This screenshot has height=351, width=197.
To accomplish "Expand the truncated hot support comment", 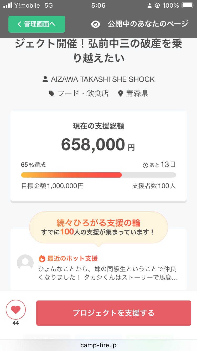I will [107, 273].
